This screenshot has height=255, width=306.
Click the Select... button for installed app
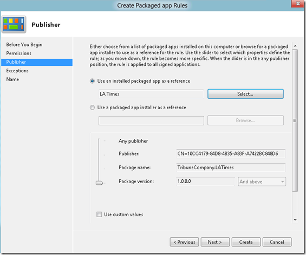(245, 94)
